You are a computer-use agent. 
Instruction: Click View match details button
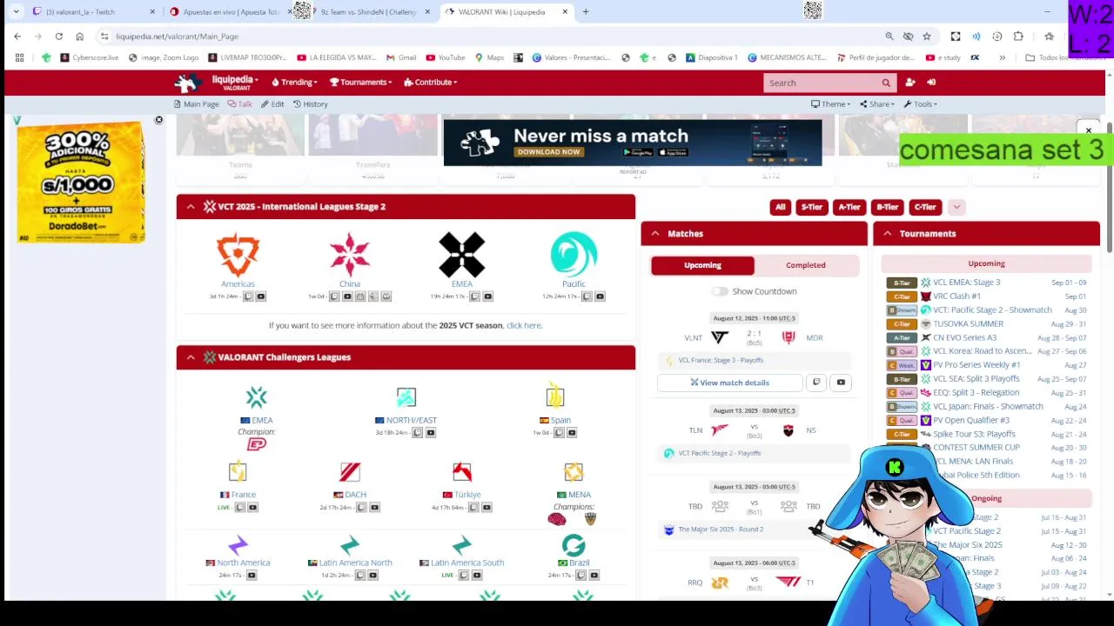729,383
